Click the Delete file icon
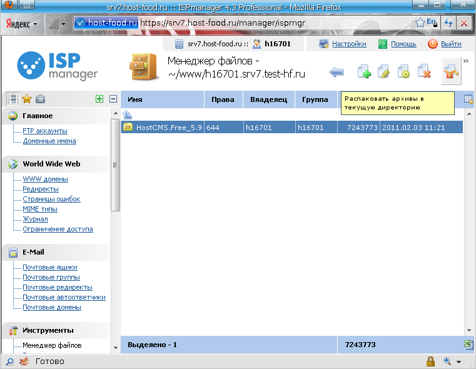Image resolution: width=476 pixels, height=369 pixels. click(424, 72)
